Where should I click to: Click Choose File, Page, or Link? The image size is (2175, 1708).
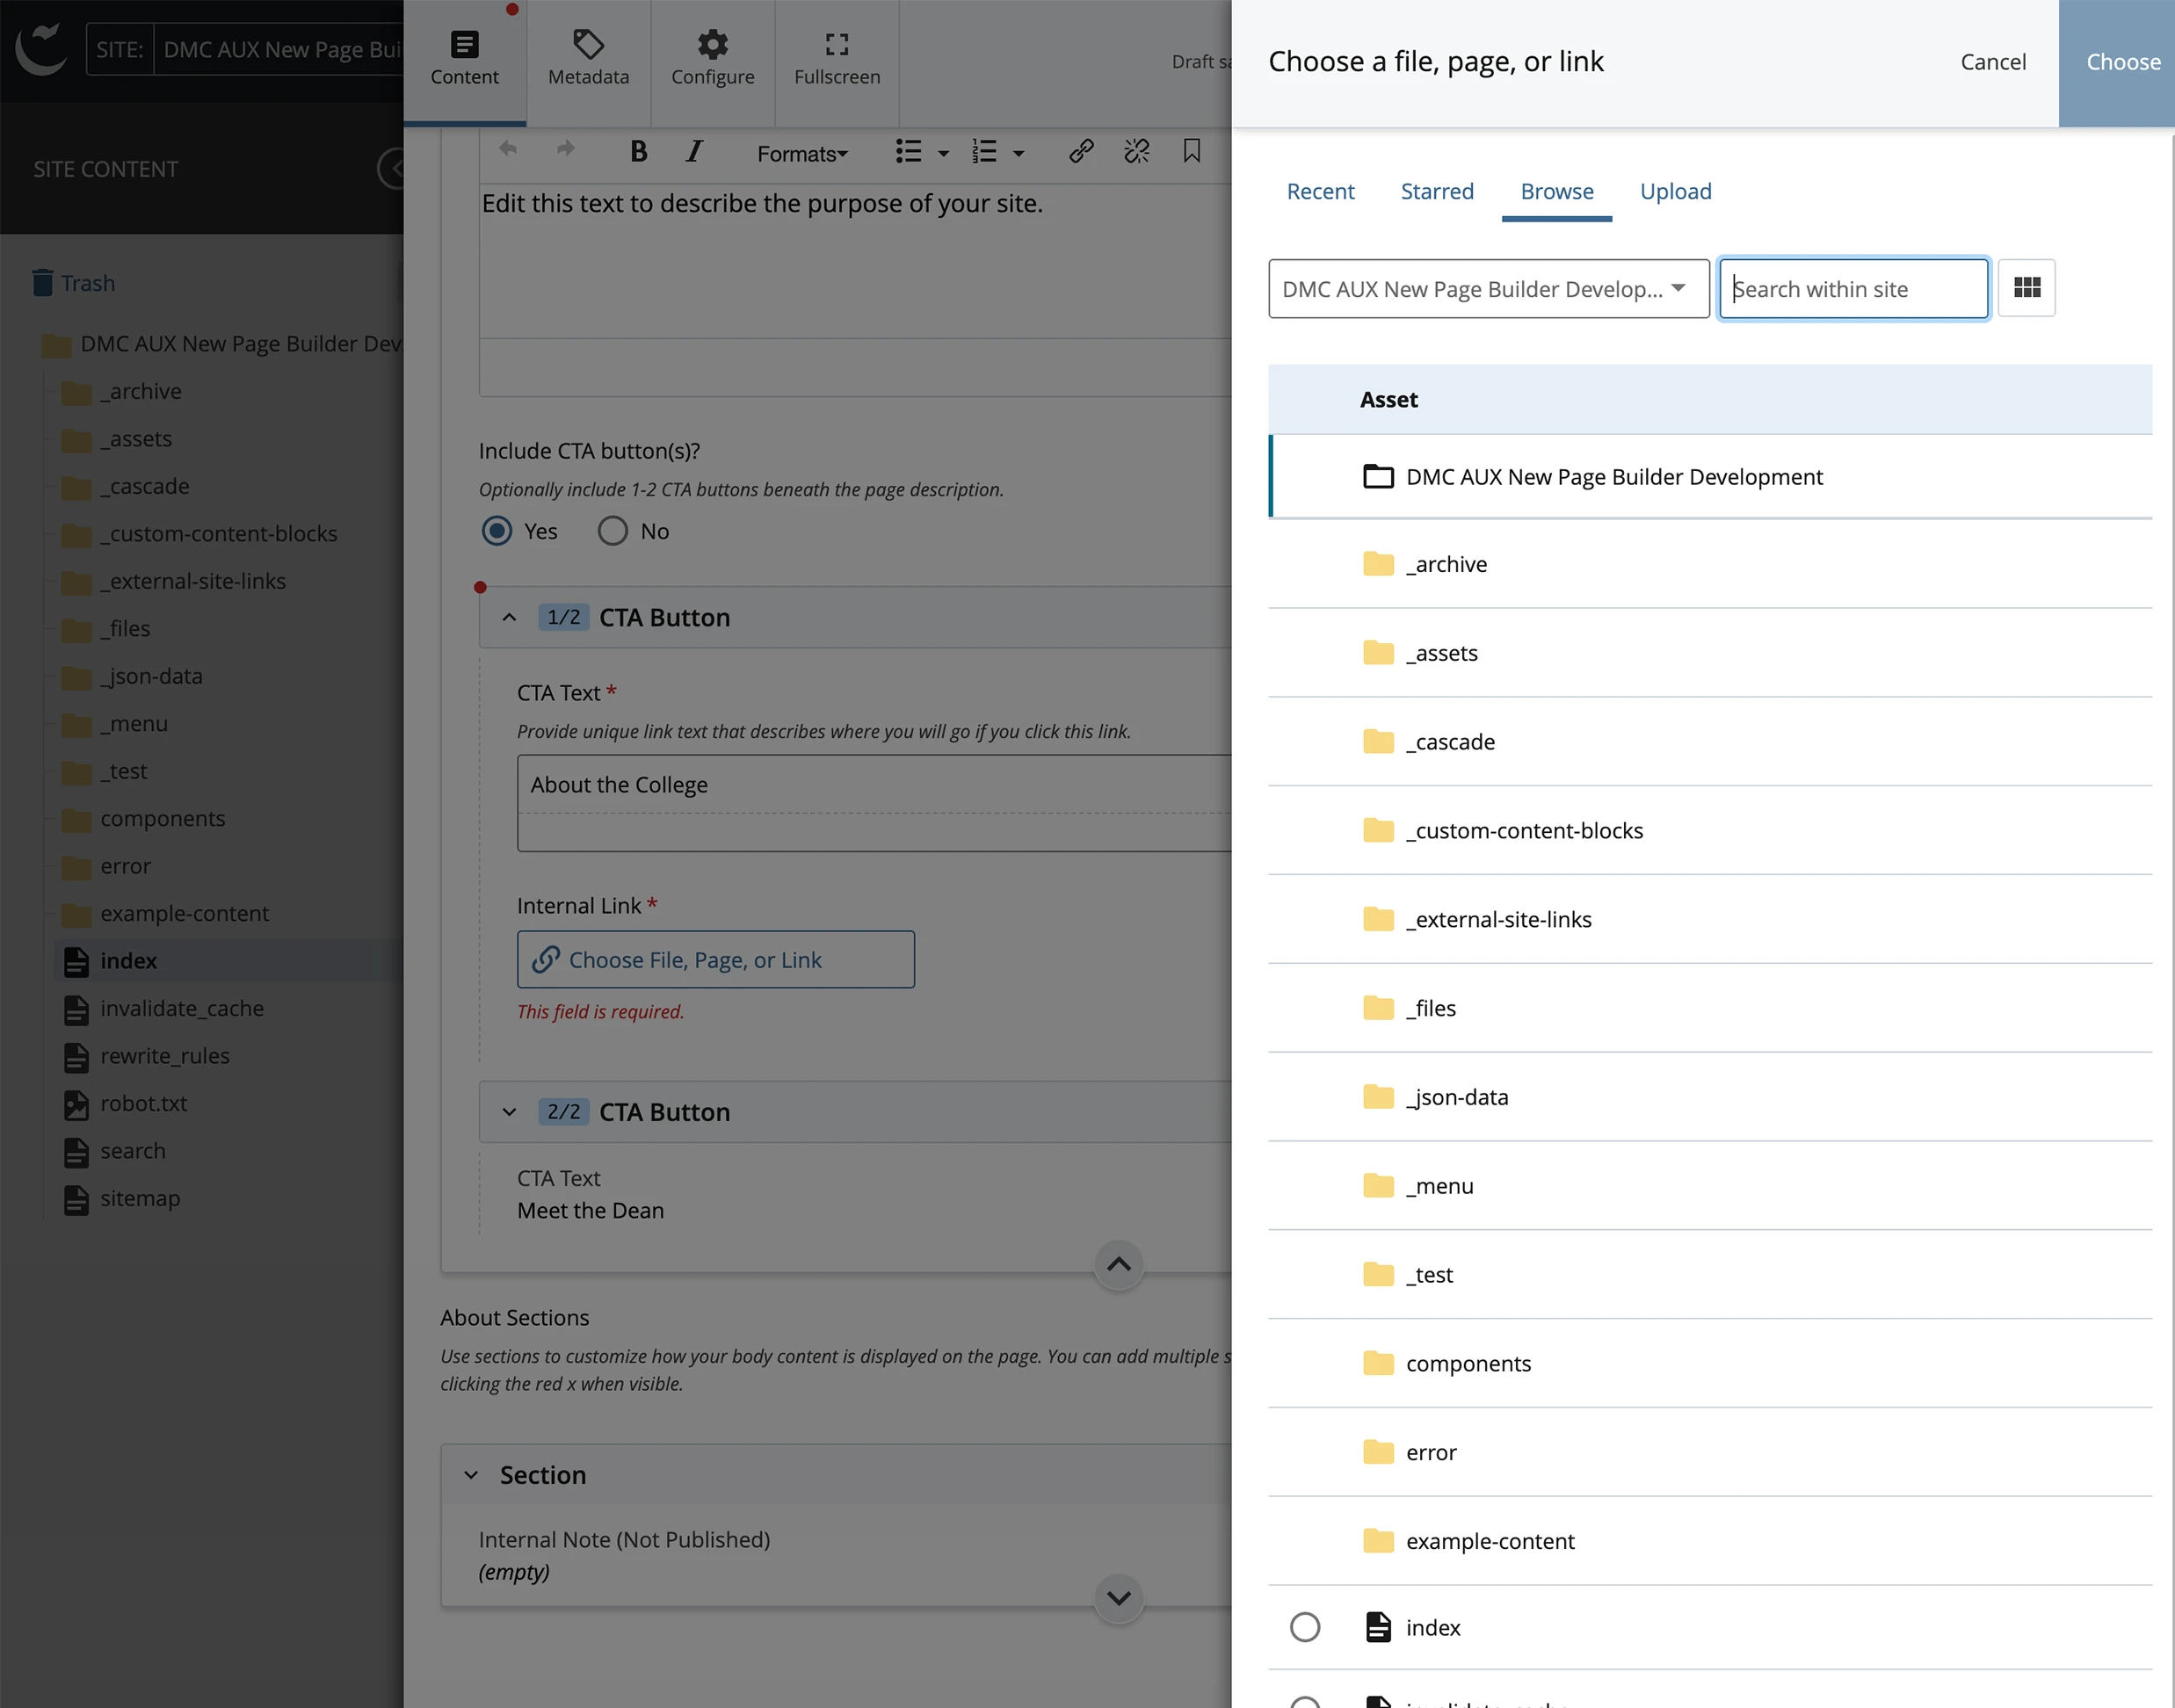[715, 960]
